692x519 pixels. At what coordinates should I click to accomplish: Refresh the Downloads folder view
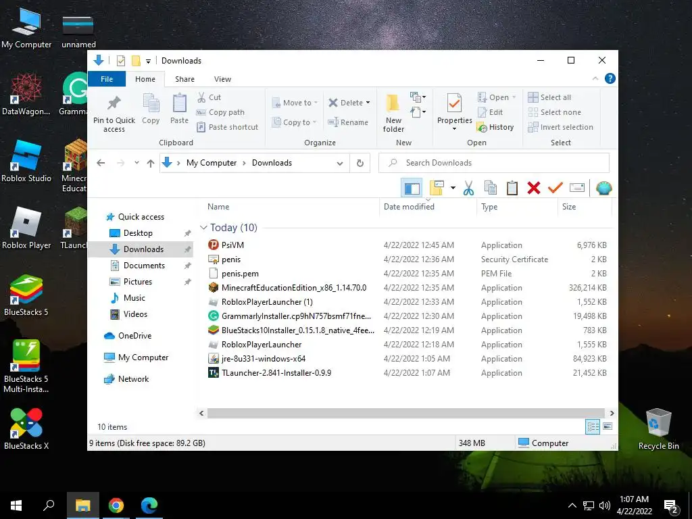pos(360,163)
